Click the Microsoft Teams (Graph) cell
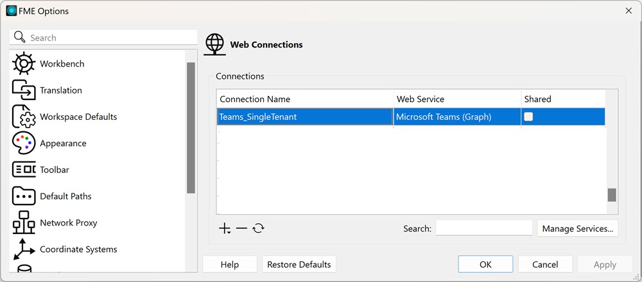642x282 pixels. [457, 117]
